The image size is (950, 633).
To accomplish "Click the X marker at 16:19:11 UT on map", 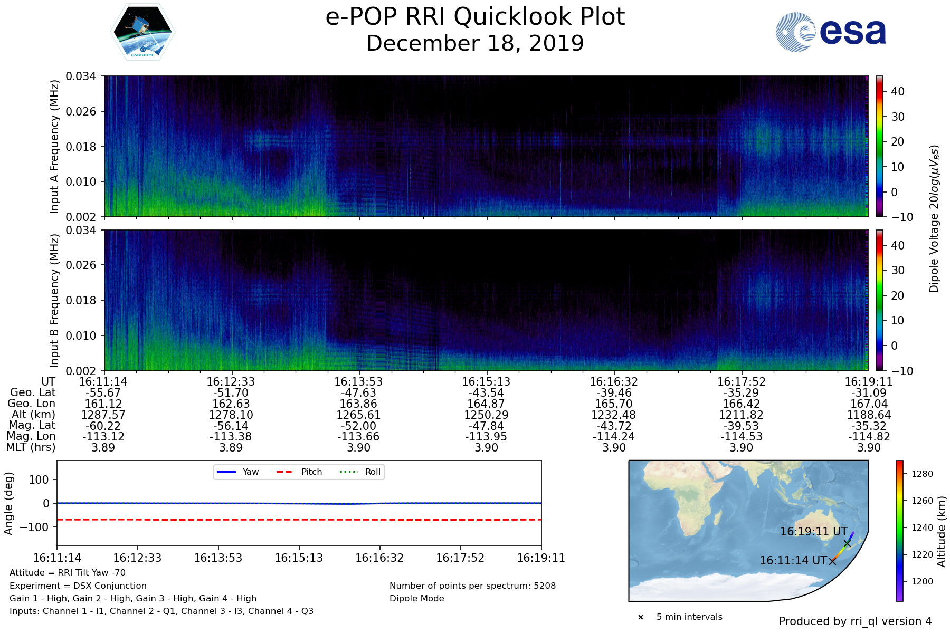I will click(x=847, y=543).
